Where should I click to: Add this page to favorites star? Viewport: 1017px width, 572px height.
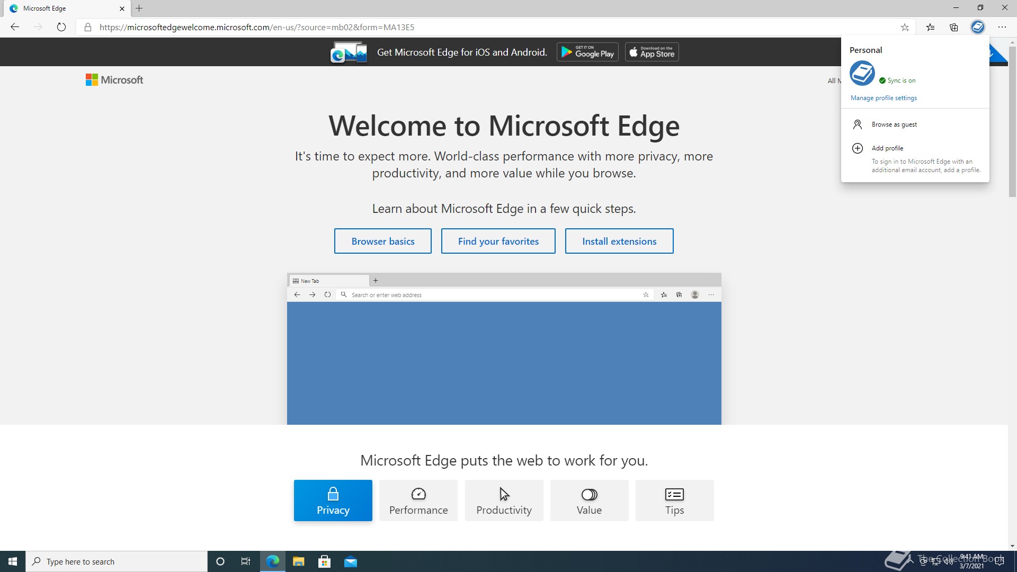coord(905,27)
